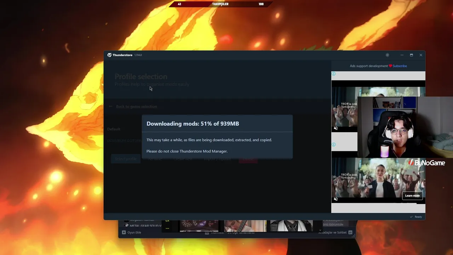
Task: Open the guitar player thumbnail in Steam
Action: tap(245, 226)
